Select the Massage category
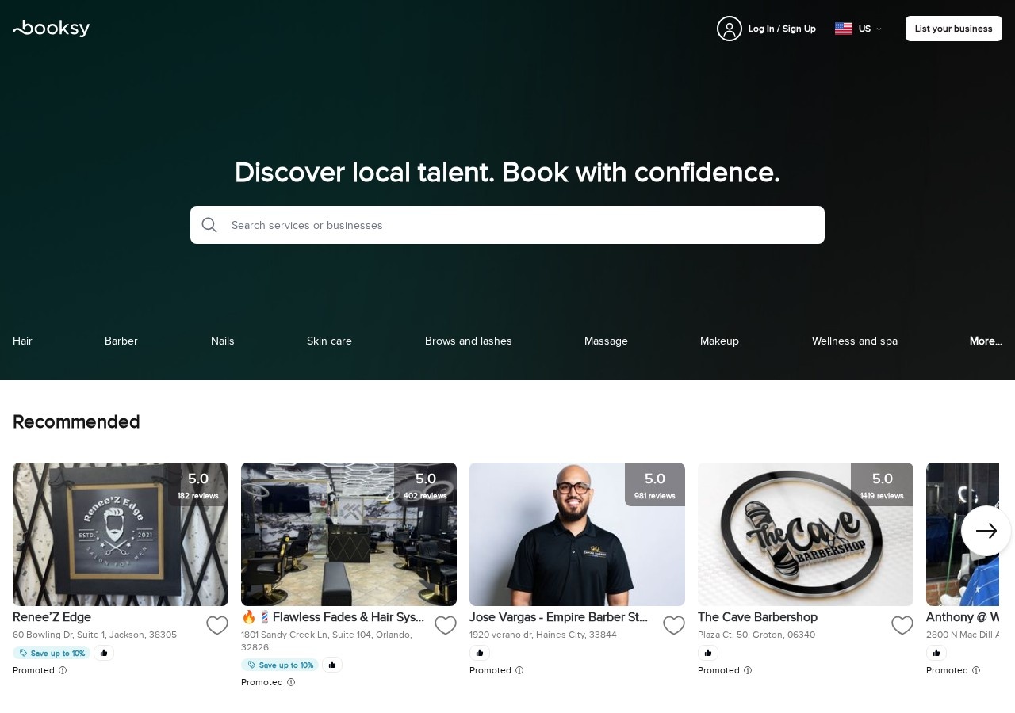This screenshot has width=1015, height=713. 606,341
